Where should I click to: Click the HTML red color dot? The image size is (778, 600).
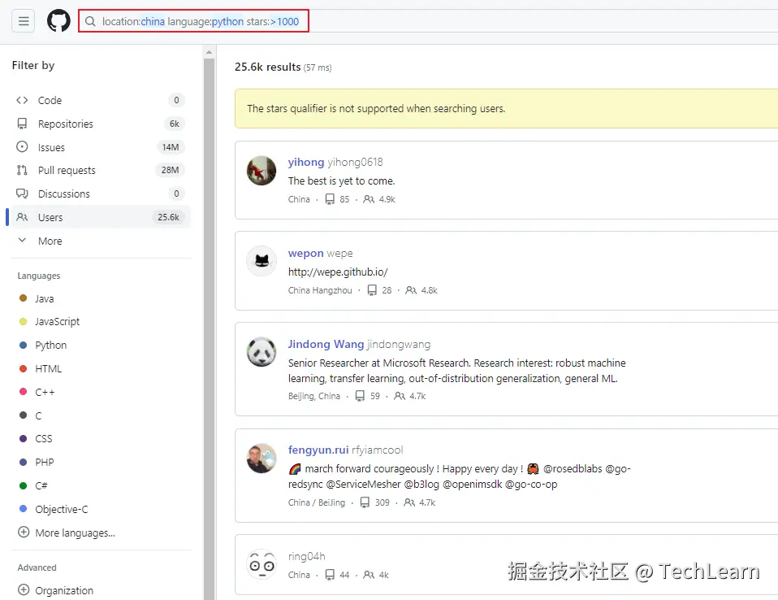(23, 368)
